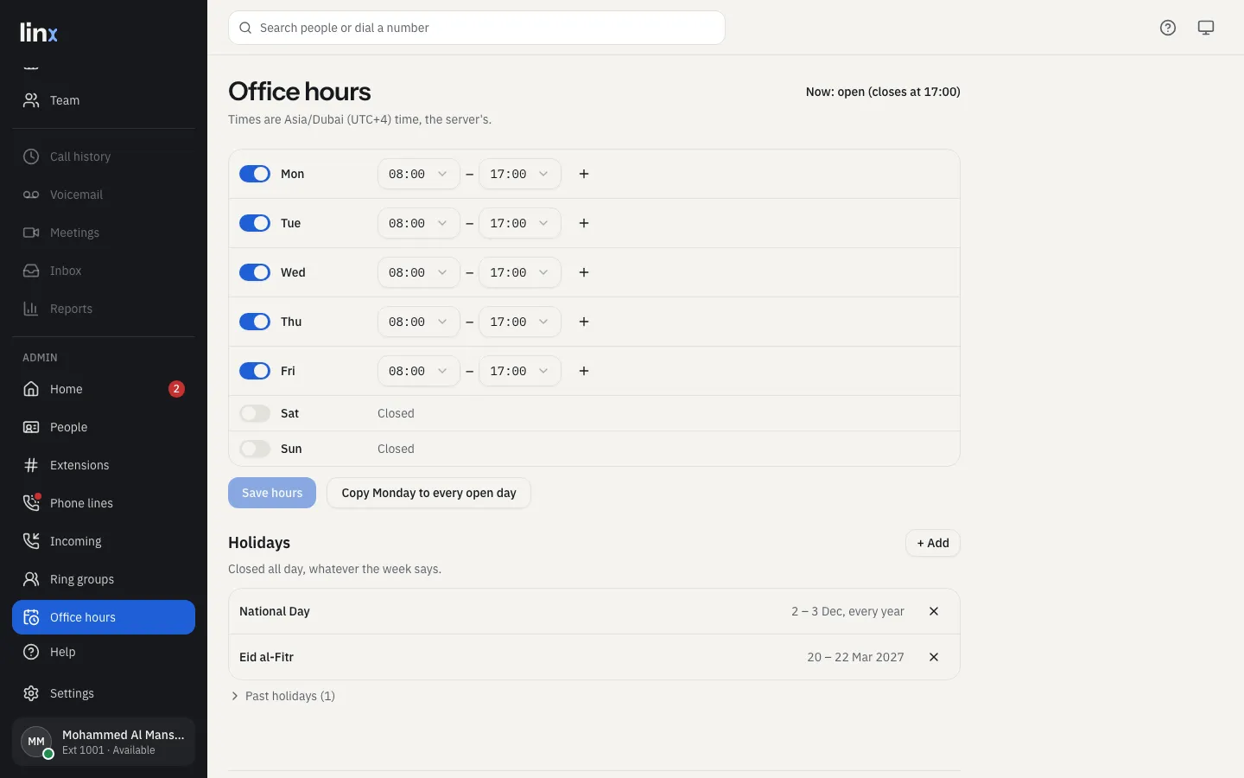The height and width of the screenshot is (778, 1244).
Task: Turn off Monday office hours
Action: pyautogui.click(x=255, y=174)
